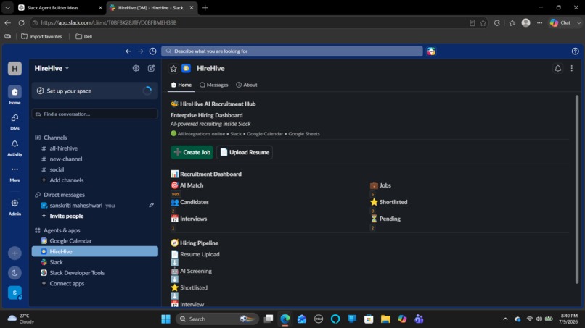Open Slack history clock icon
This screenshot has height=328, width=585.
(x=152, y=51)
